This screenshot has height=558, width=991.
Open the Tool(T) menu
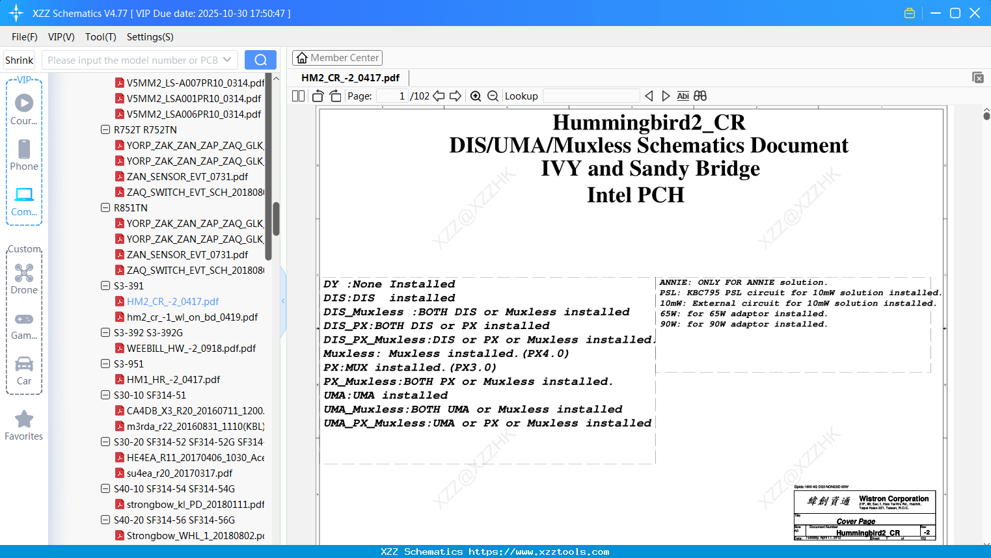pyautogui.click(x=101, y=37)
